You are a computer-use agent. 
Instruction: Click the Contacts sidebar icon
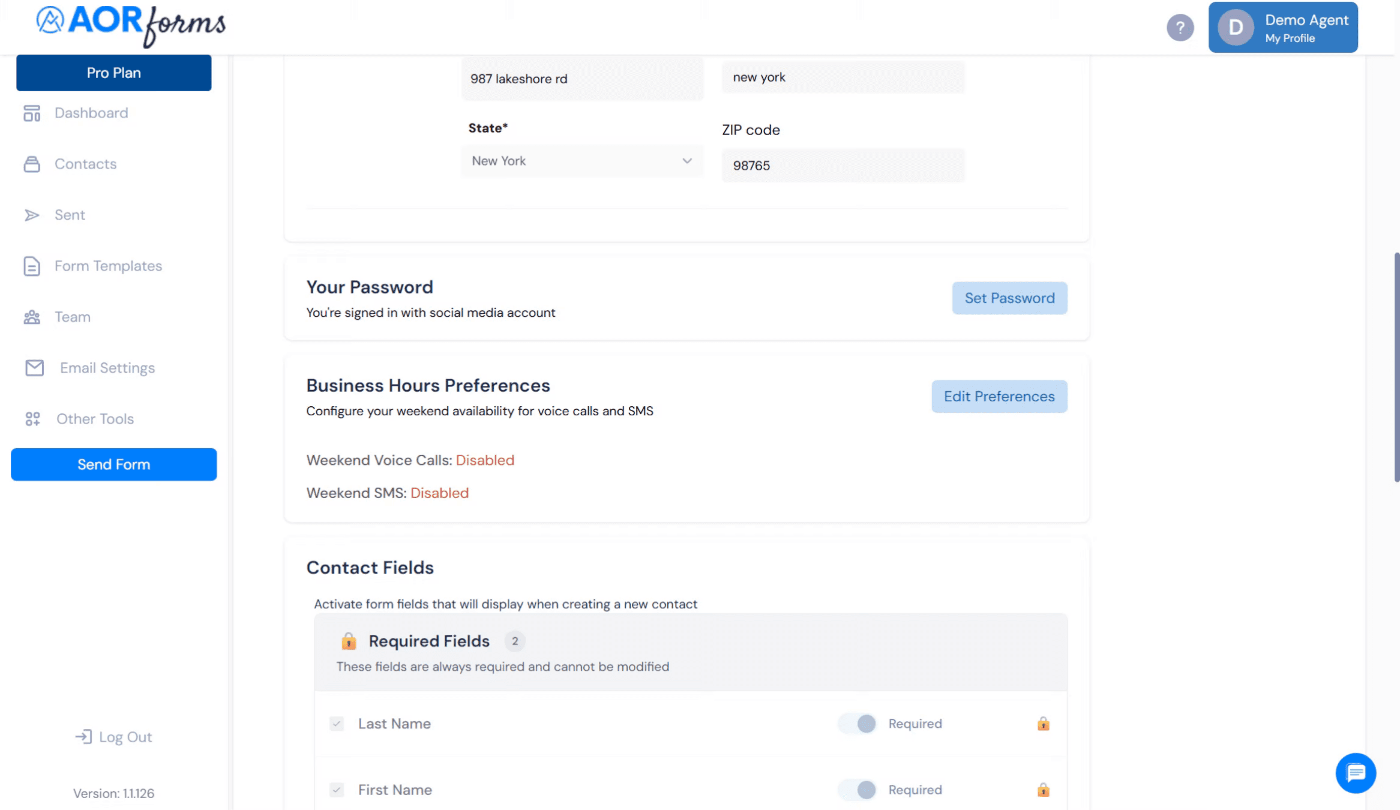pos(32,164)
